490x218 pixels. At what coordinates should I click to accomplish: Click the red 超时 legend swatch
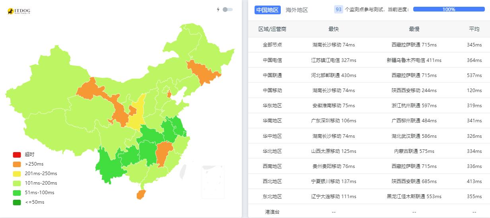pyautogui.click(x=17, y=154)
